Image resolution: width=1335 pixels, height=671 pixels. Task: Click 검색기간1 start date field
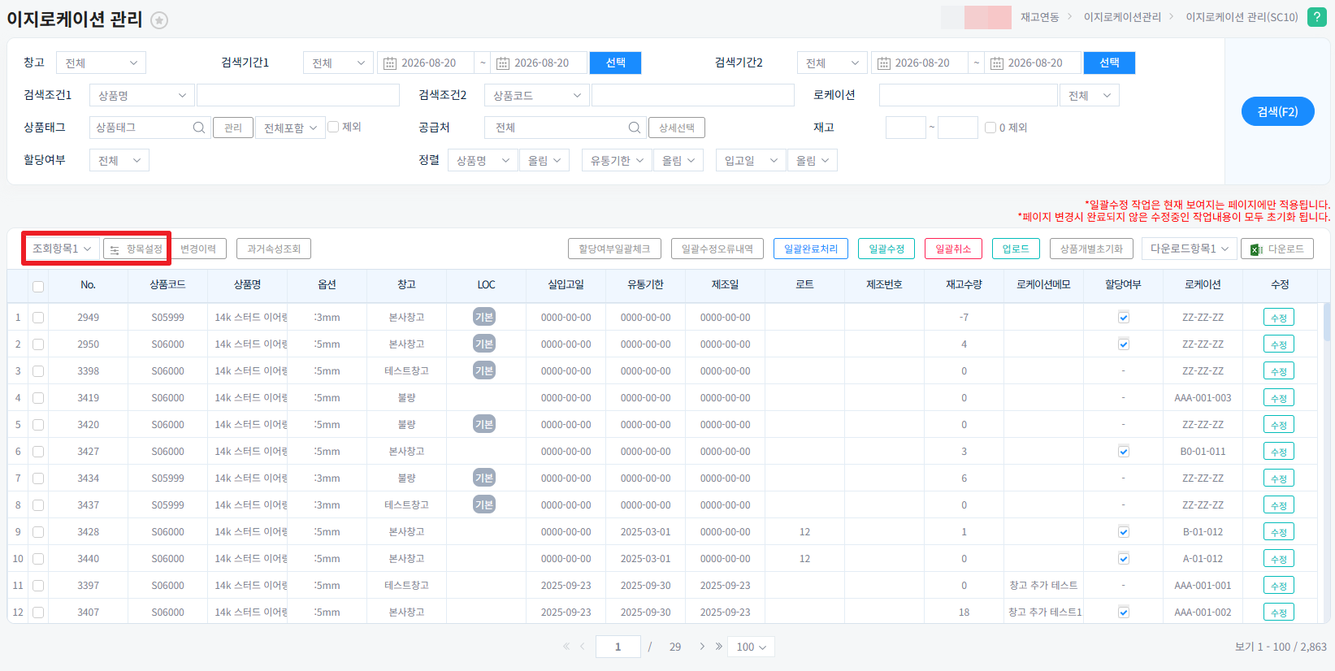(x=426, y=63)
